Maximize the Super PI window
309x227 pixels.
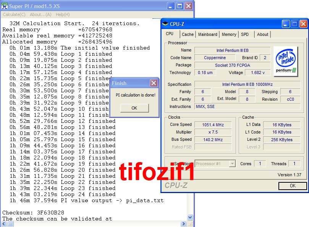180,6
